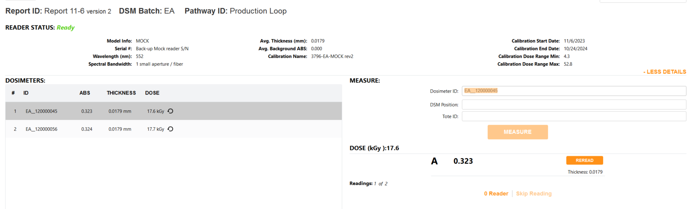Viewport: 691px width, 209px height.
Task: Select dosimeter row EA__120000056
Action: (x=173, y=129)
